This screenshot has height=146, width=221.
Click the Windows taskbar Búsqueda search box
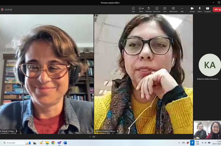16,143
